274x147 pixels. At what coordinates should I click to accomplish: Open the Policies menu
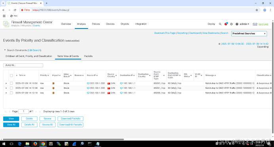pos(96,24)
